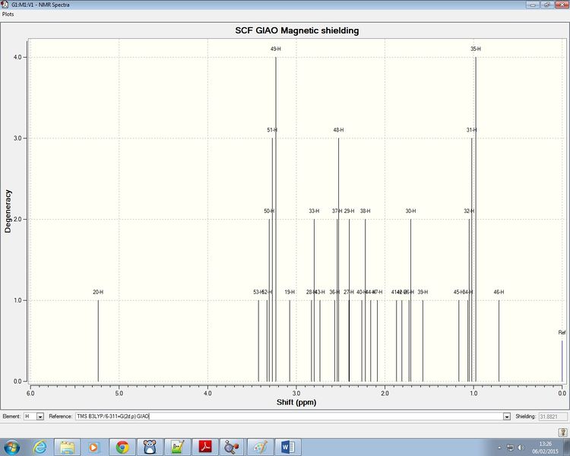
Task: Open the mouse-face application in the taskbar
Action: [x=150, y=447]
